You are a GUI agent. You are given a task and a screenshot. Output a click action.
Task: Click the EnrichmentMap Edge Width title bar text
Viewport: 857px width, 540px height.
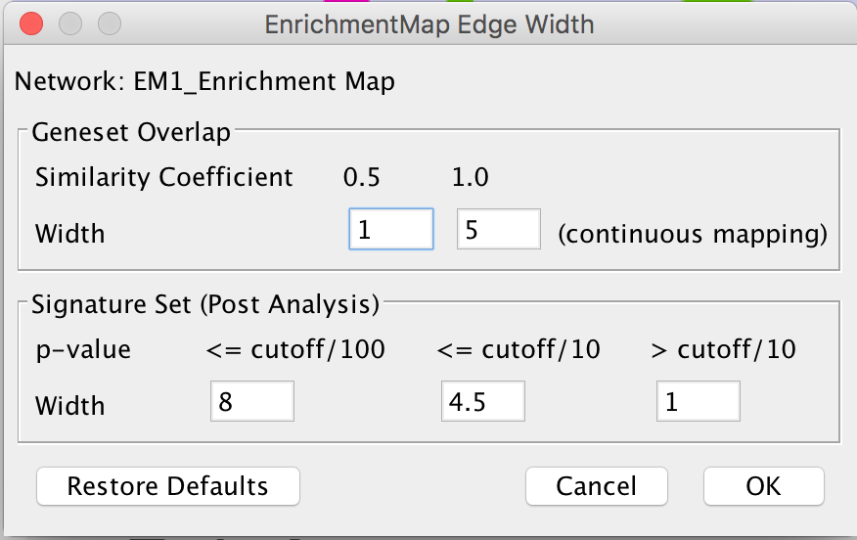point(428,23)
